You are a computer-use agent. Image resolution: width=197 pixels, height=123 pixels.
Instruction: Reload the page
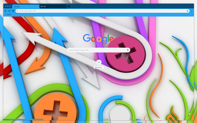point(13,11)
